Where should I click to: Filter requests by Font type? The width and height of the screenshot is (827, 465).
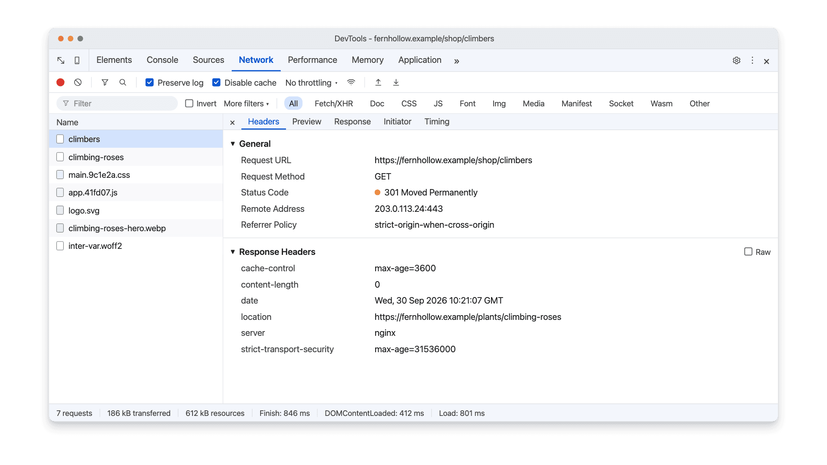[467, 104]
